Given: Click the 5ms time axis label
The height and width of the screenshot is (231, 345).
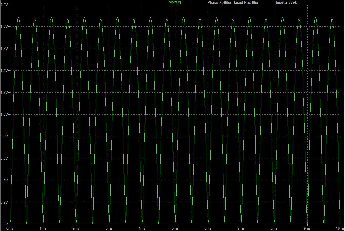Looking at the screenshot, I should tap(175, 228).
